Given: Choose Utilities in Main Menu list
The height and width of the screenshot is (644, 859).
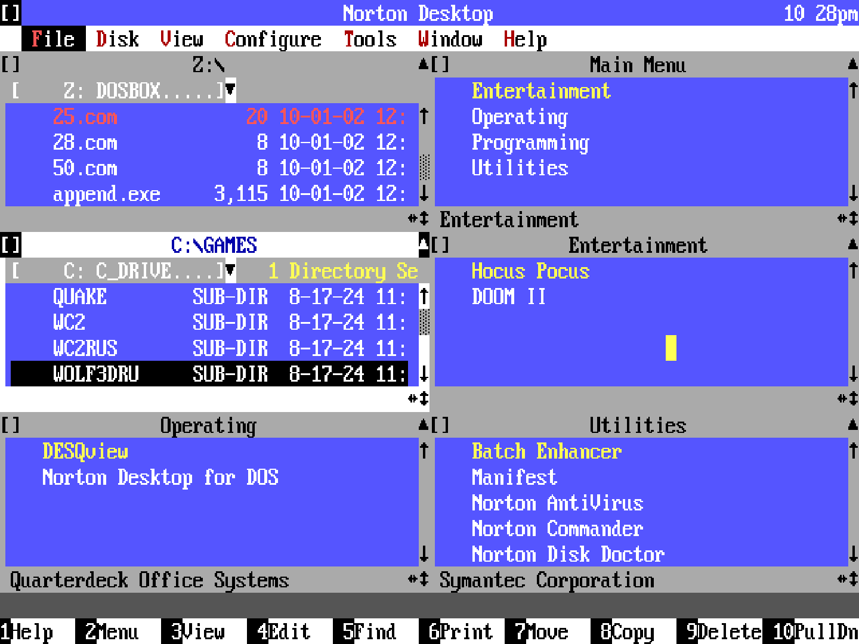Looking at the screenshot, I should (x=520, y=168).
